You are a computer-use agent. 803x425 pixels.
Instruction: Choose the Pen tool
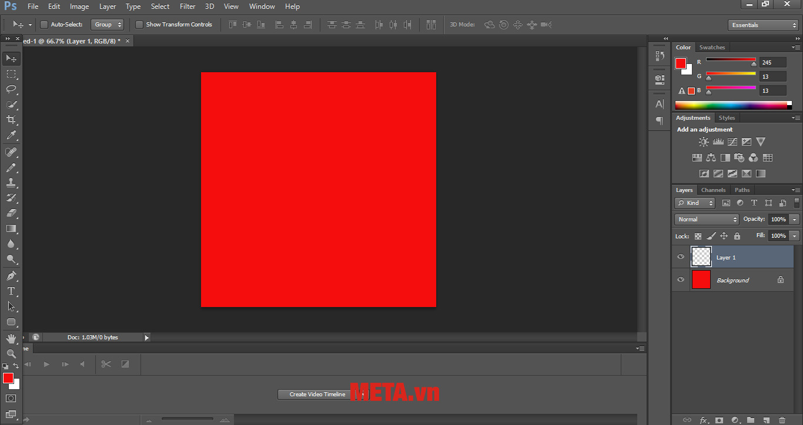point(11,276)
